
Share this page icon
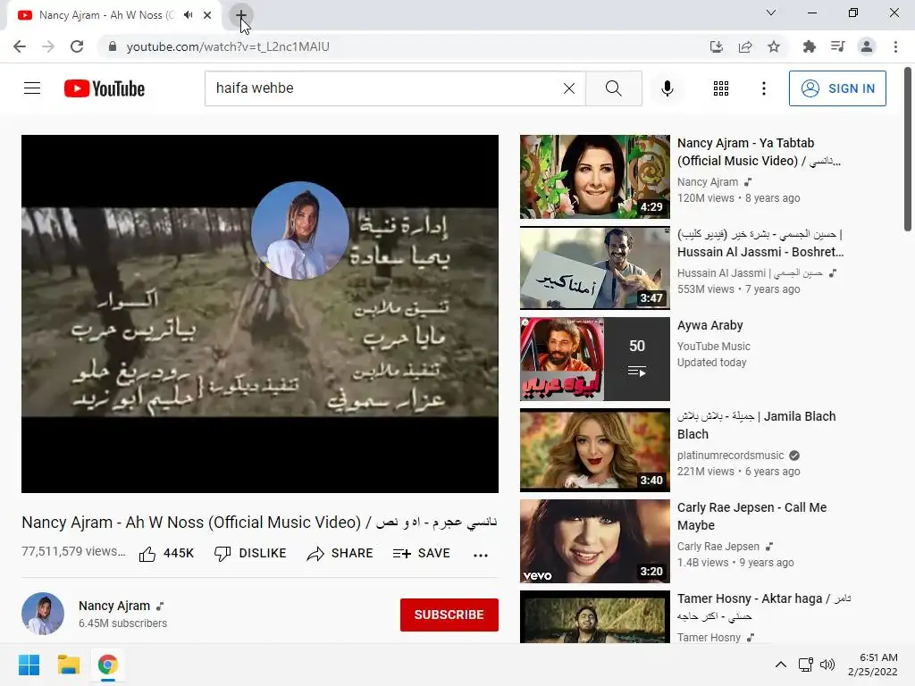pos(745,46)
